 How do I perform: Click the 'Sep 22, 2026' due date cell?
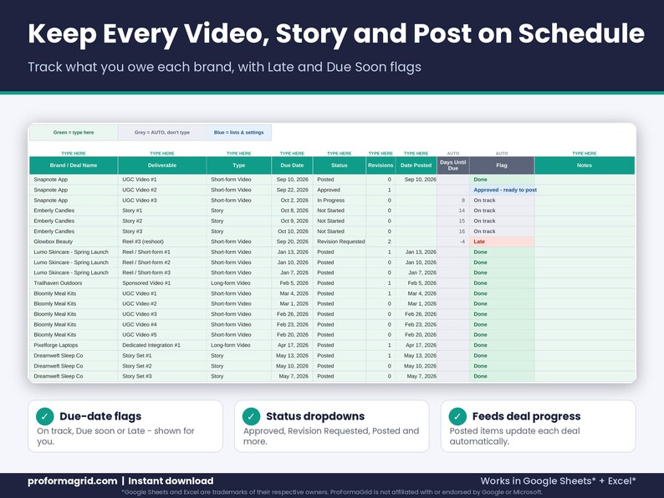(292, 190)
